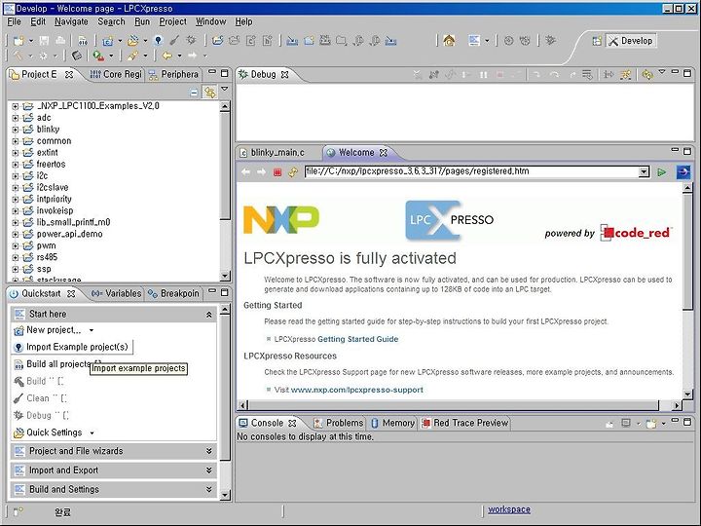Click the browser Back arrow in the Welcome tab
The width and height of the screenshot is (701, 526).
246,172
